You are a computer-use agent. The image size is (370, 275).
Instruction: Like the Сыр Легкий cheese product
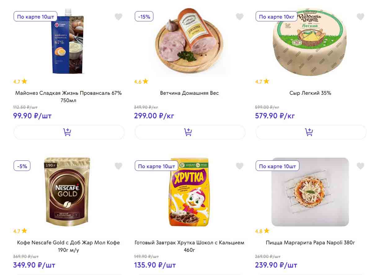pyautogui.click(x=360, y=17)
